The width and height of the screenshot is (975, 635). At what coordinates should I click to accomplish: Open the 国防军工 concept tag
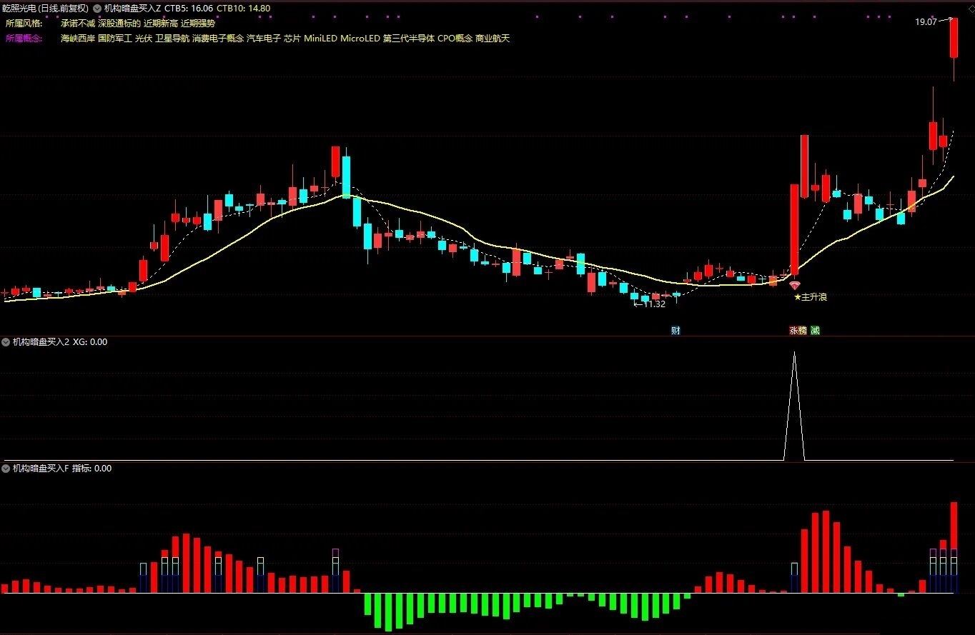(x=115, y=39)
